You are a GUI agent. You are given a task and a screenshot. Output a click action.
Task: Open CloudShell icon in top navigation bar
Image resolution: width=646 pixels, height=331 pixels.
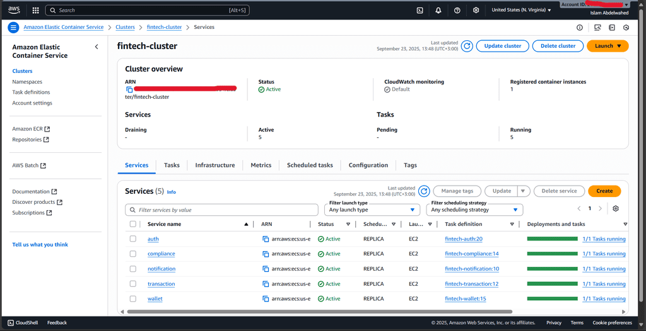coord(420,10)
